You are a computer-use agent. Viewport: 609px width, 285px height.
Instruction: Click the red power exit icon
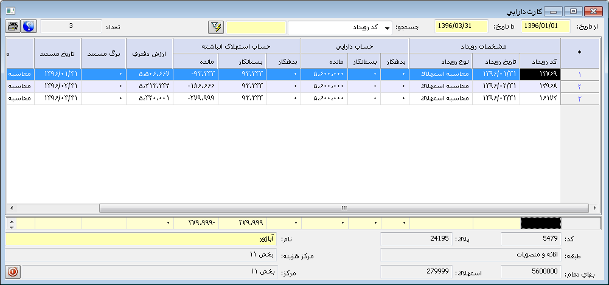click(13, 272)
